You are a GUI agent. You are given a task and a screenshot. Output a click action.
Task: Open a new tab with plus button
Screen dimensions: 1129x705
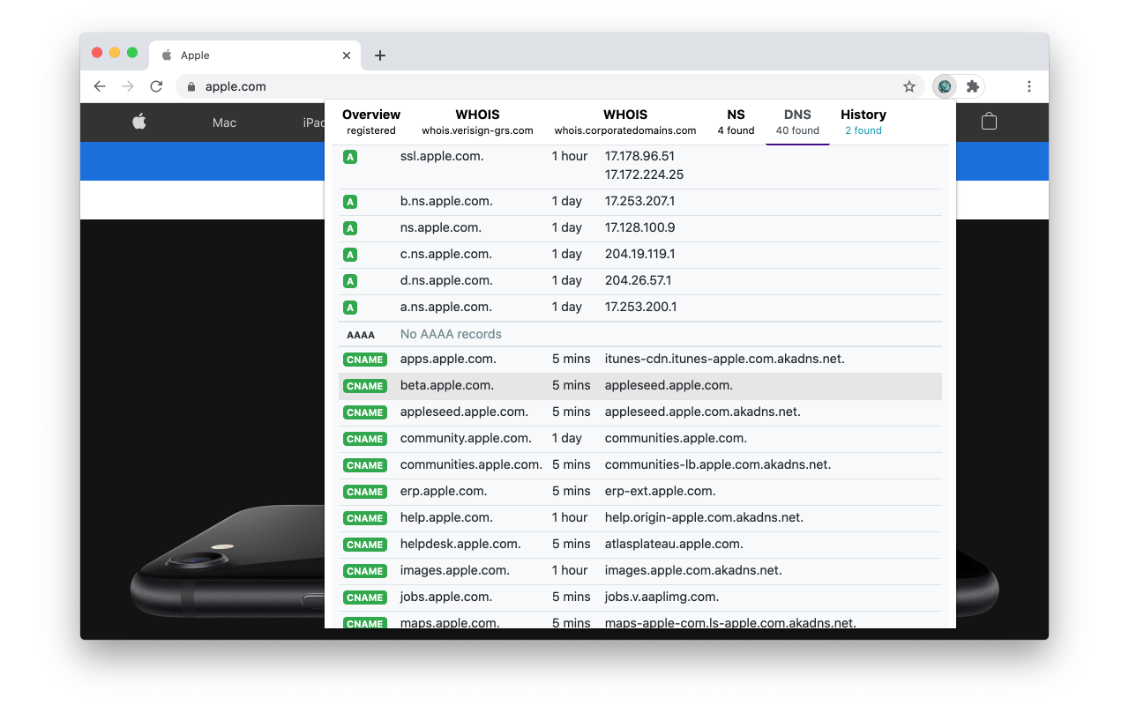pyautogui.click(x=380, y=56)
